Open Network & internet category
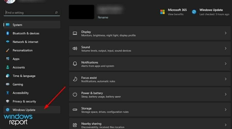Viewport: 232px width, 129px height. (x=32, y=42)
